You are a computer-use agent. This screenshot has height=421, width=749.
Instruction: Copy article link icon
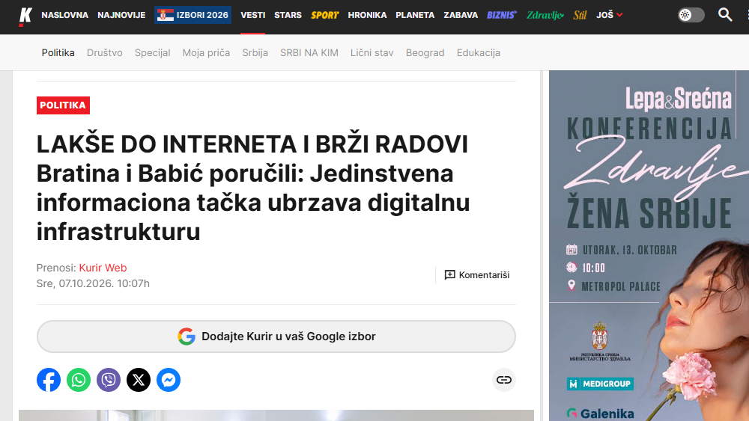pyautogui.click(x=504, y=380)
